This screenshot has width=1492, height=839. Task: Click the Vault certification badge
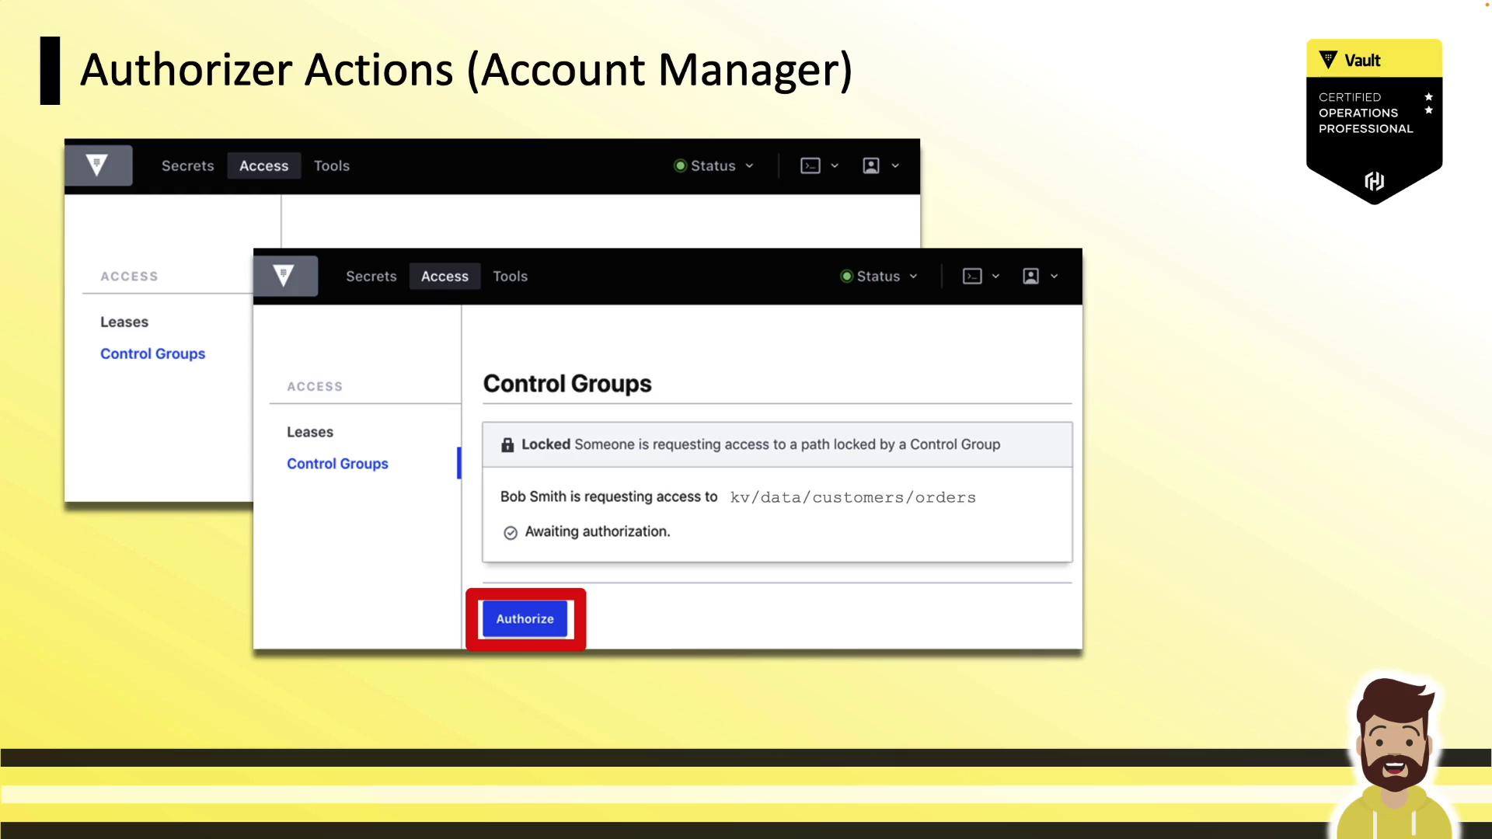point(1374,122)
